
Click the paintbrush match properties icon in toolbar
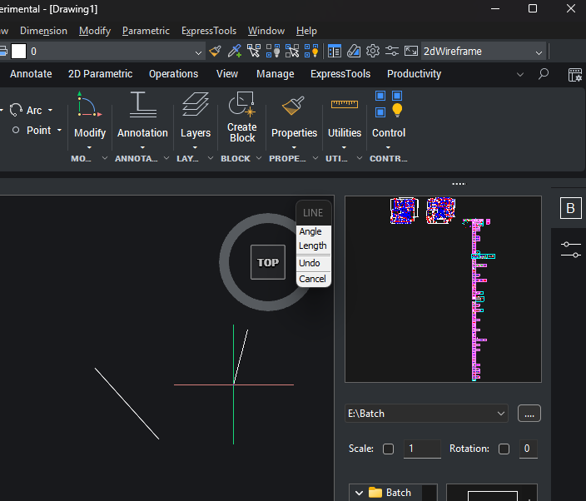(215, 52)
